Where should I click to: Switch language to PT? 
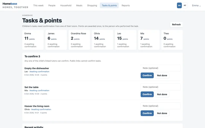tap(185, 5)
